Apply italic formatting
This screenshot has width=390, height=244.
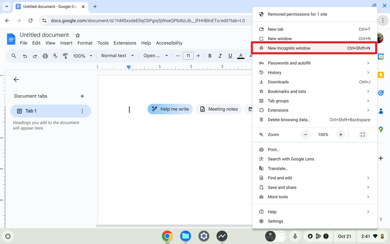[220, 56]
